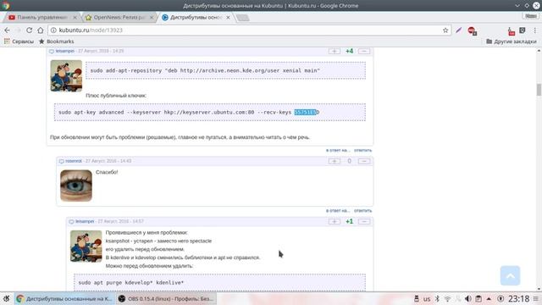Click ответить under the Спасибо! comment
The width and height of the screenshot is (542, 305).
point(362,211)
